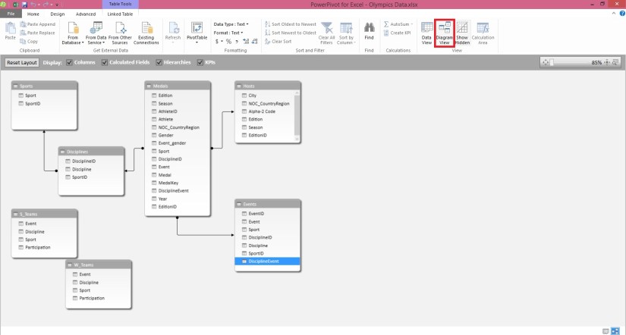Switch to workbook via Excel icon
626x335 pixels.
16,5
